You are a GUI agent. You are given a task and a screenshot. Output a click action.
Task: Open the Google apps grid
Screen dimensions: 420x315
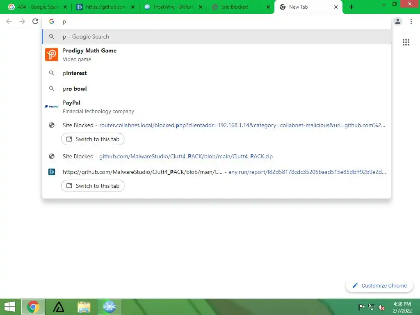(406, 42)
